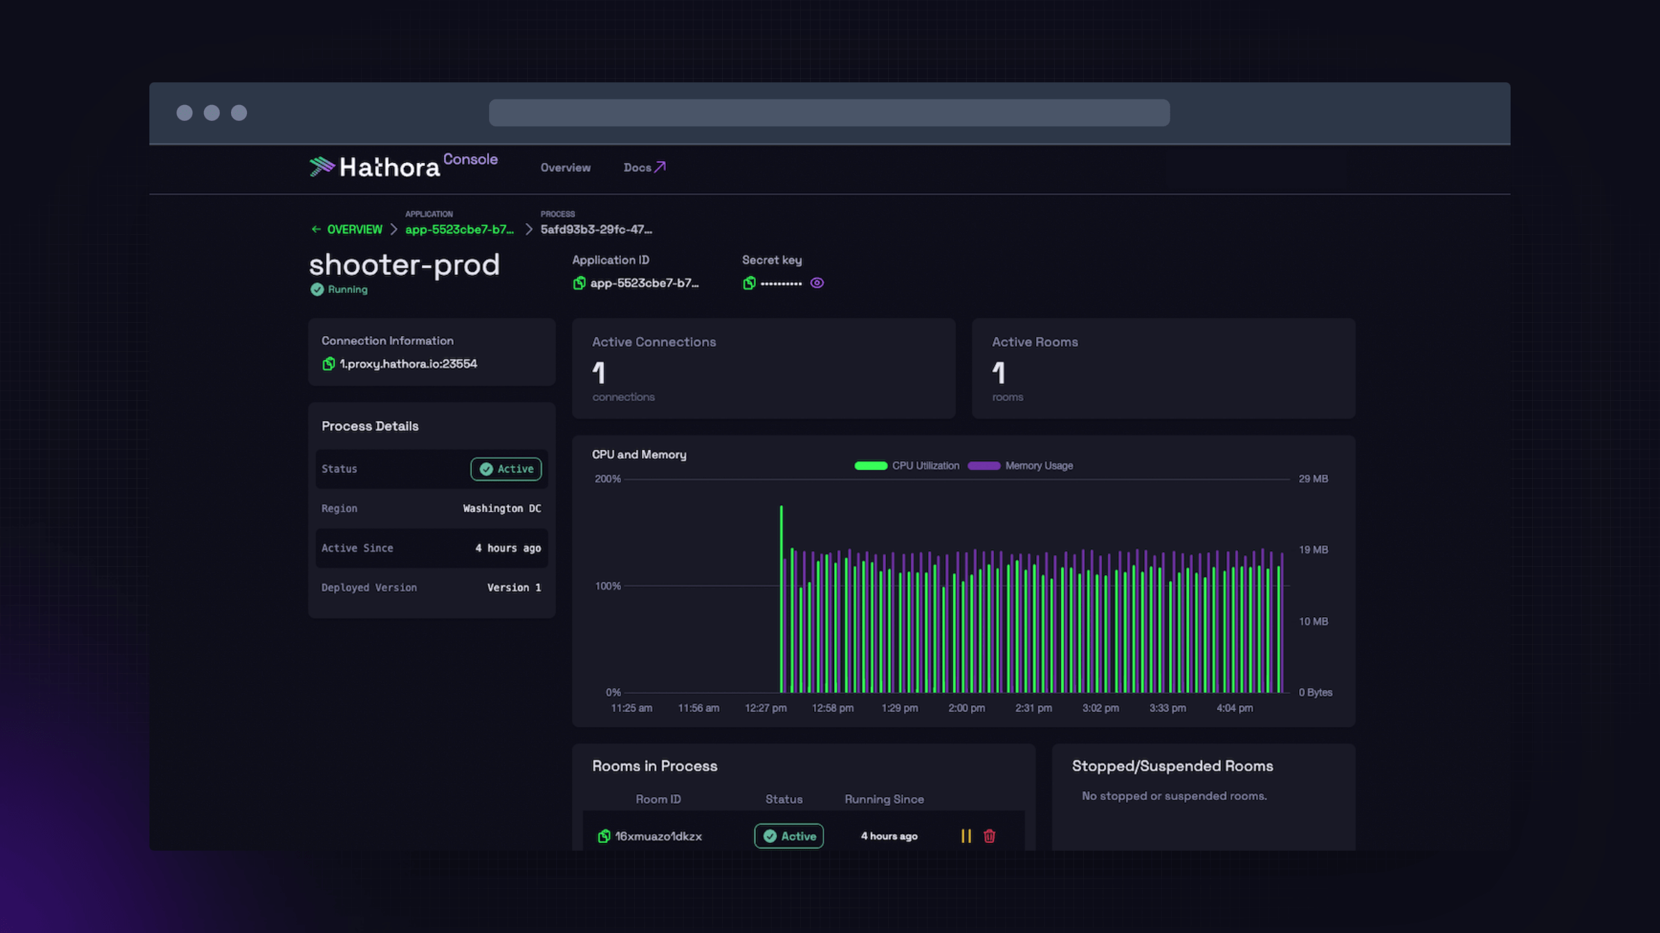1660x933 pixels.
Task: Click the OVERVIEW breadcrumb link
Action: point(354,229)
